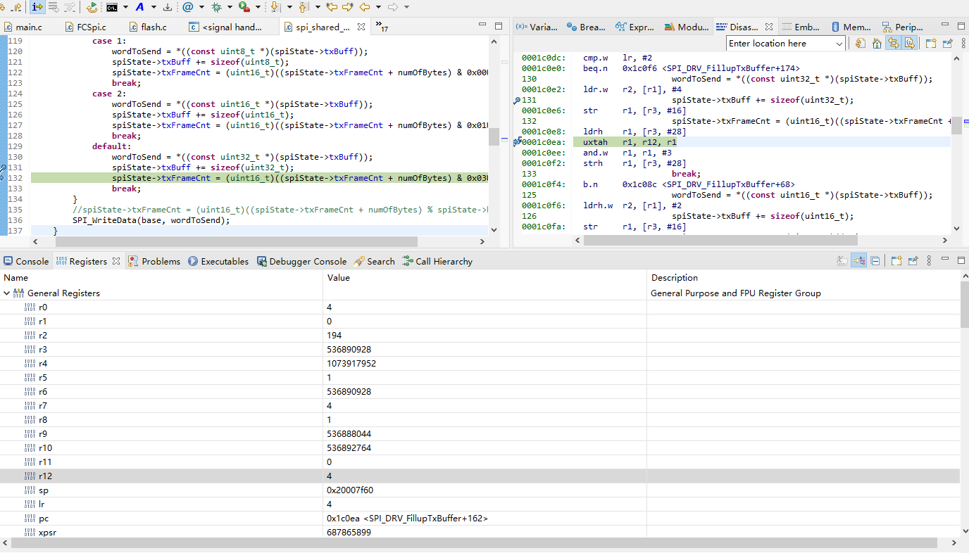
Task: Collapse the General Registers tree group
Action: [7, 293]
